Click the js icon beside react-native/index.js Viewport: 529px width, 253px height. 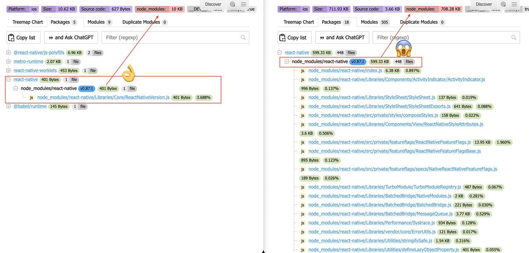[x=303, y=71]
